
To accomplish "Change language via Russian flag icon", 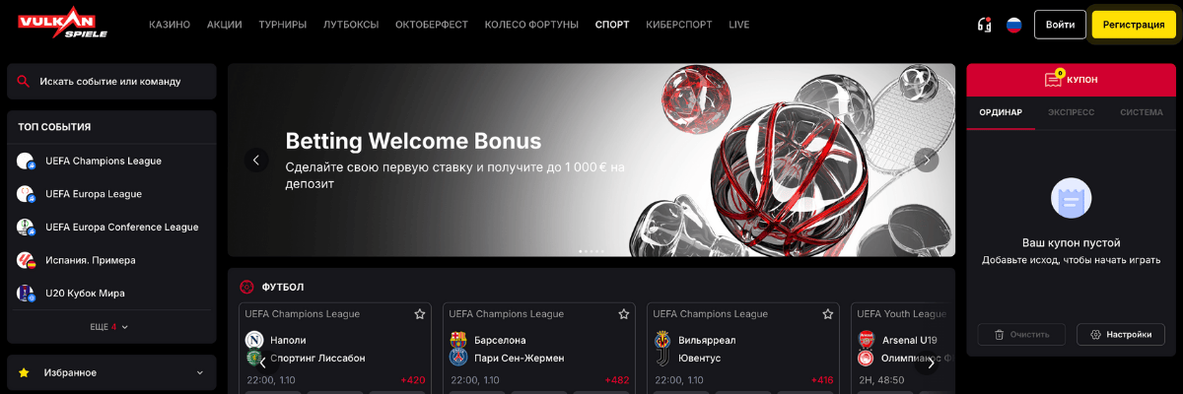I will coord(1013,25).
